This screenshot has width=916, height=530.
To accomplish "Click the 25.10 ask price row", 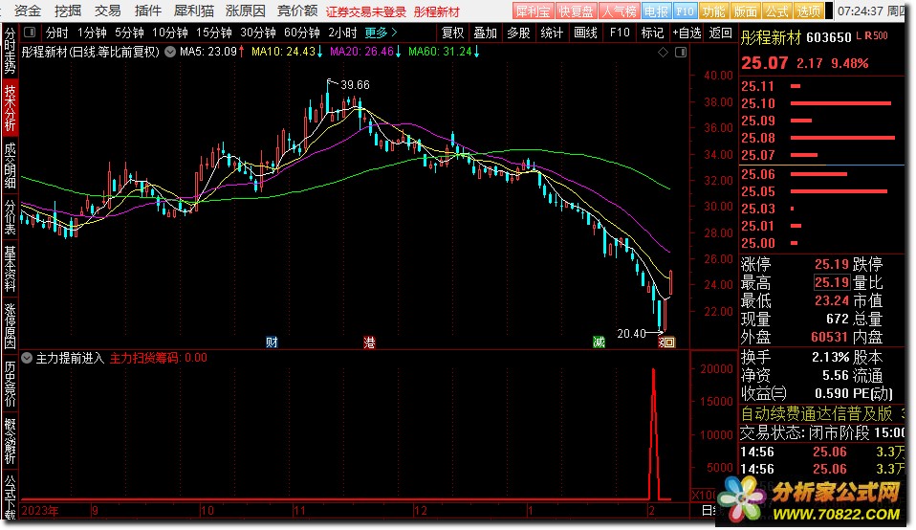I will pos(821,103).
